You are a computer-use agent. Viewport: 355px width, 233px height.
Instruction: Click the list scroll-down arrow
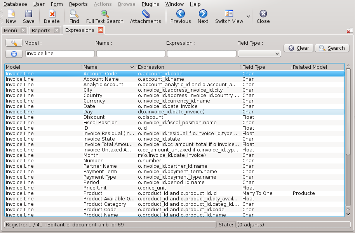coord(348,214)
